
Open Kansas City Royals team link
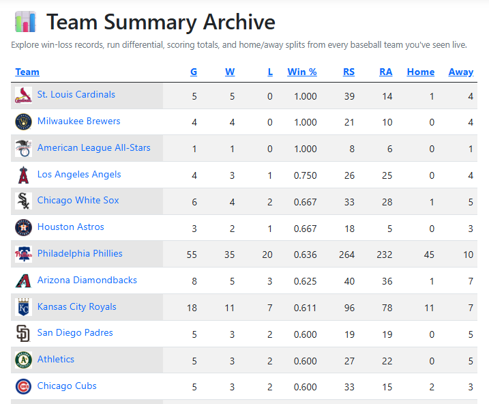pos(76,306)
